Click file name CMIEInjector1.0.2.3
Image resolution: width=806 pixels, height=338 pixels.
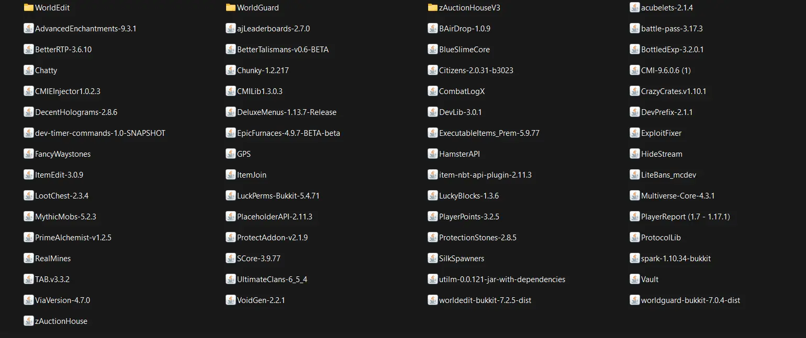tap(68, 91)
